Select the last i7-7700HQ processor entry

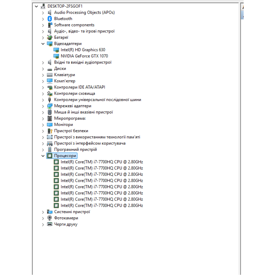[102, 205]
